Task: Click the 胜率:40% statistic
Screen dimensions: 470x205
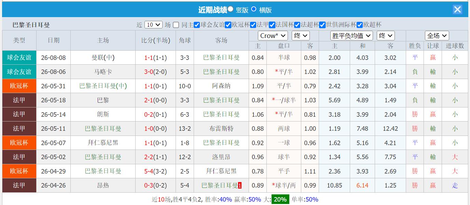Action: [x=218, y=199]
